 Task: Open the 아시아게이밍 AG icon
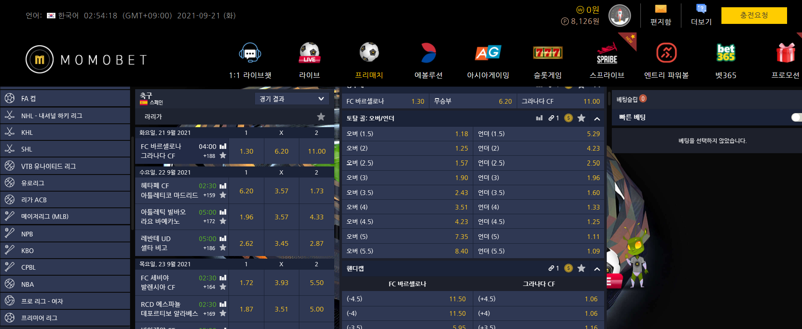tap(488, 53)
